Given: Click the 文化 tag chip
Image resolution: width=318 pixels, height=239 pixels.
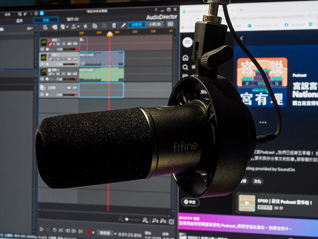Looking at the screenshot, I should tap(257, 181).
